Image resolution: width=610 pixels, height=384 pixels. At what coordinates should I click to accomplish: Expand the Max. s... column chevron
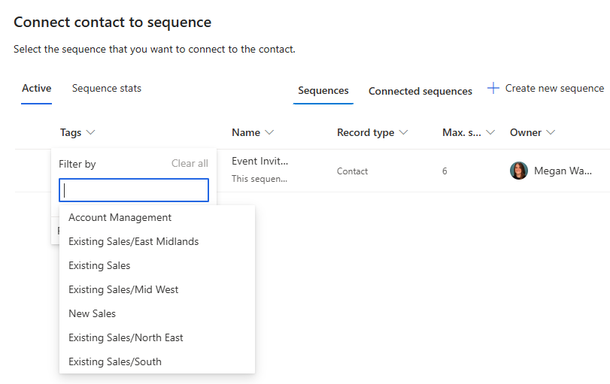pyautogui.click(x=490, y=133)
